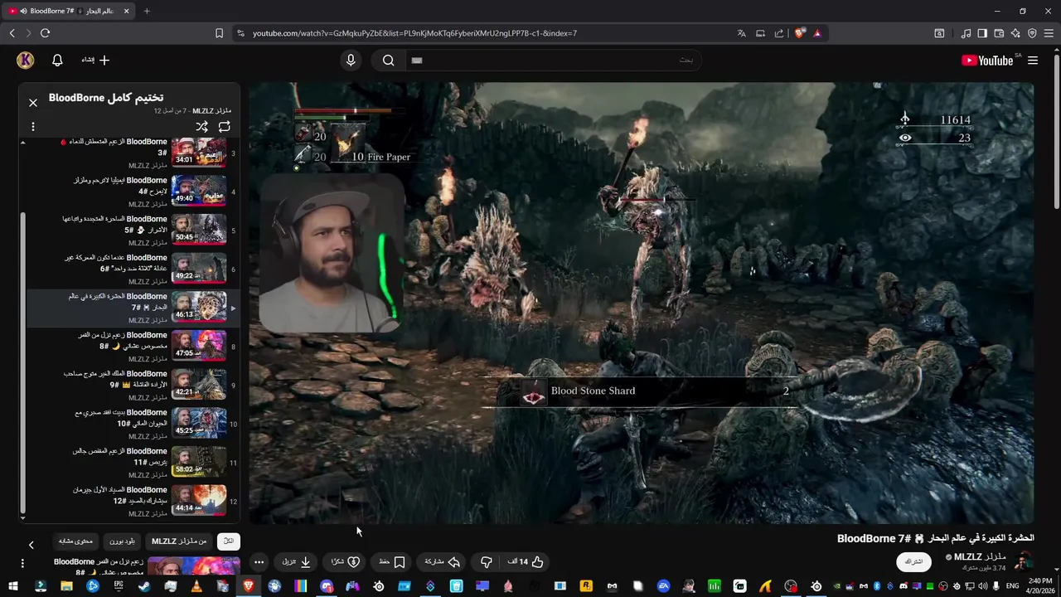
Task: Open Brave VPN shield icon
Action: pos(1032,33)
